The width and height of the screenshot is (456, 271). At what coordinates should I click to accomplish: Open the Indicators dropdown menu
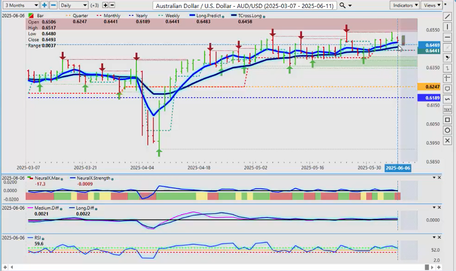point(405,5)
